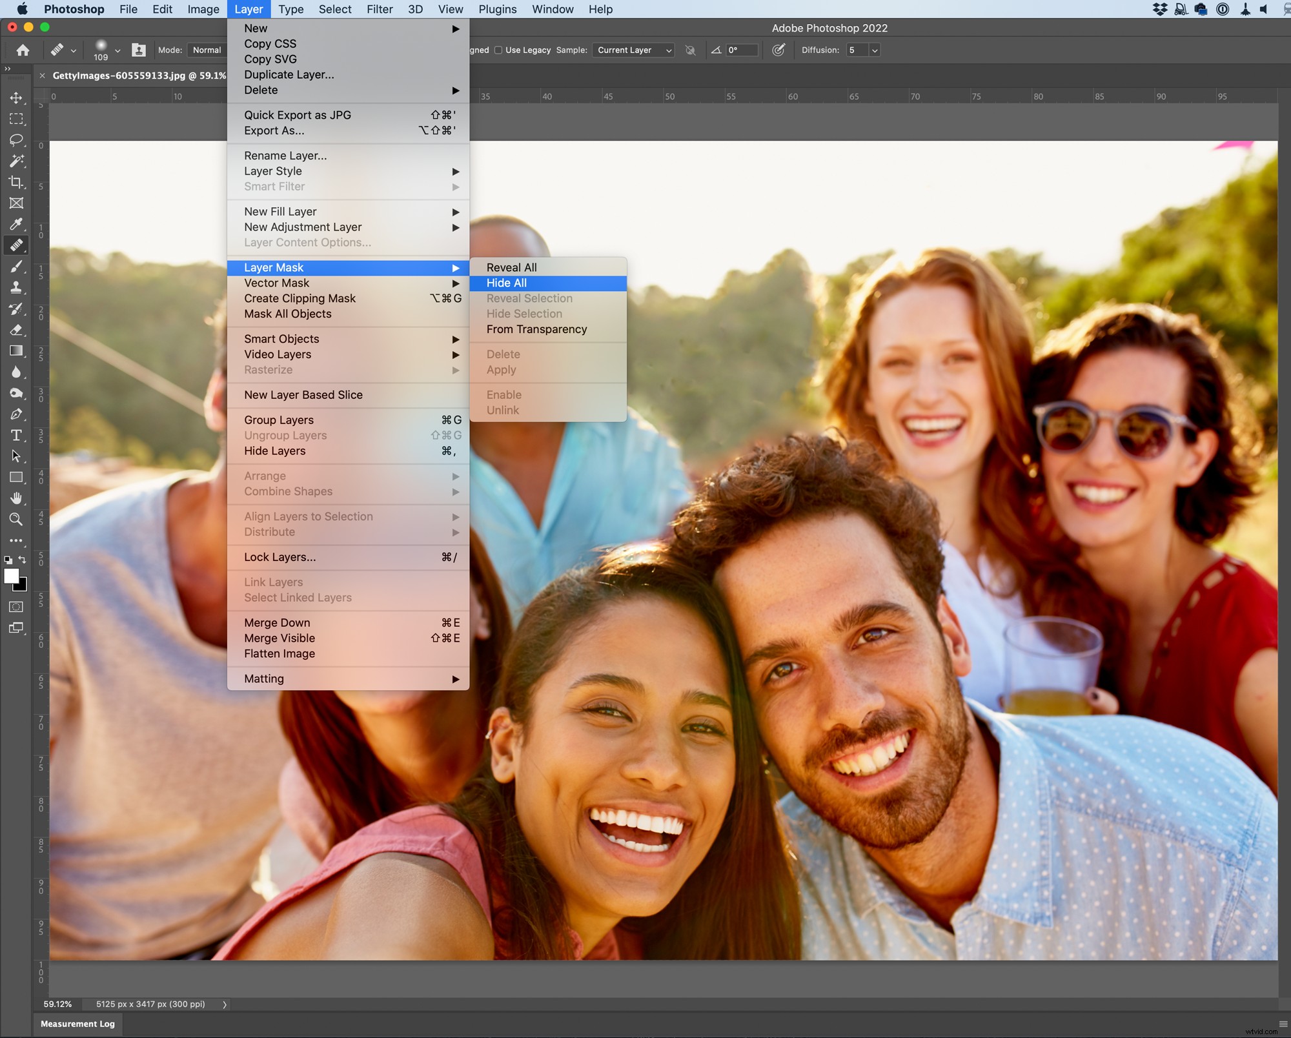Open the Mode dropdown in options bar
Image resolution: width=1291 pixels, height=1038 pixels.
coord(208,50)
